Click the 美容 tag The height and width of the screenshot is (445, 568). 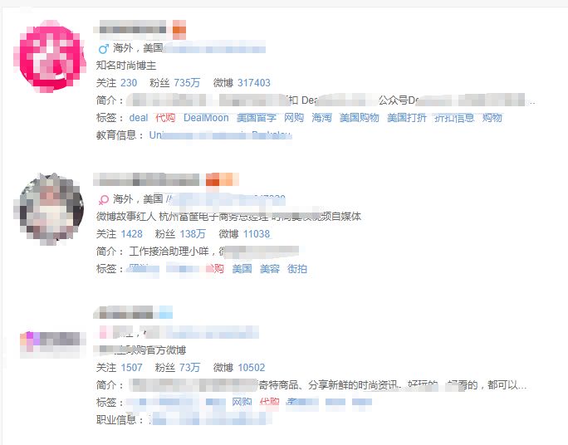pyautogui.click(x=270, y=269)
